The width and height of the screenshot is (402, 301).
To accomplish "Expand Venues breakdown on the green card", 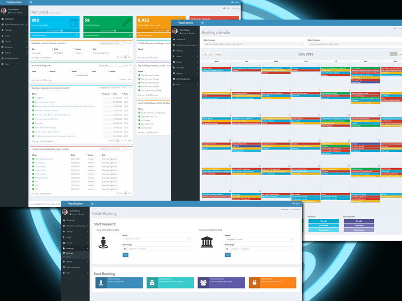I will pyautogui.click(x=108, y=35).
